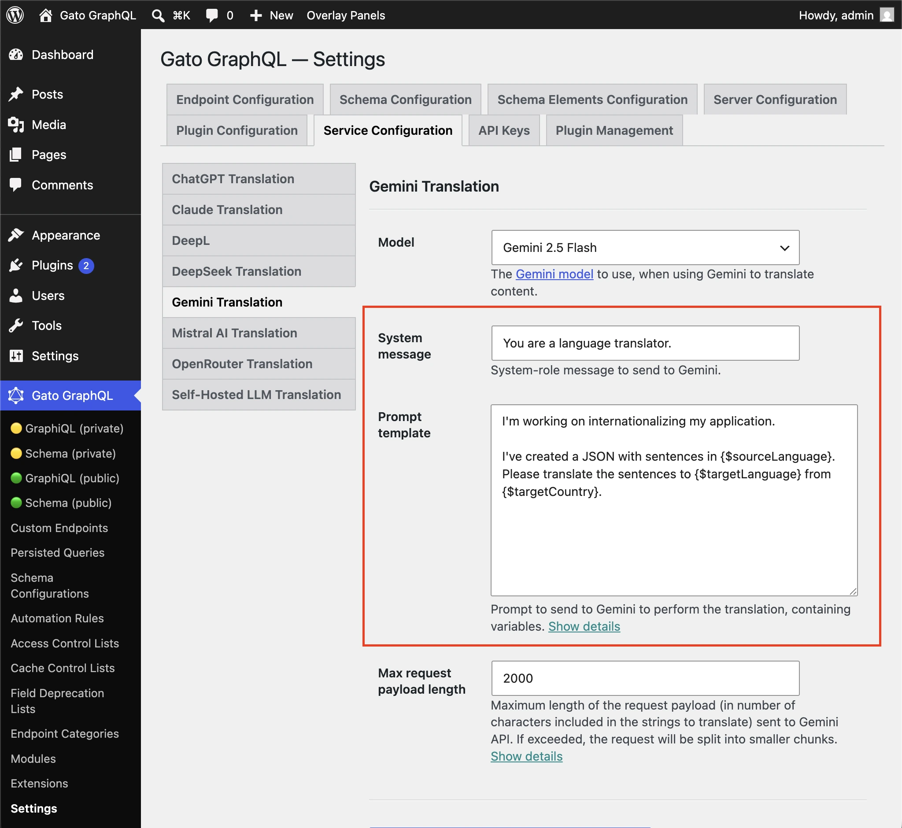Click the Pages icon in sidebar

tap(16, 155)
